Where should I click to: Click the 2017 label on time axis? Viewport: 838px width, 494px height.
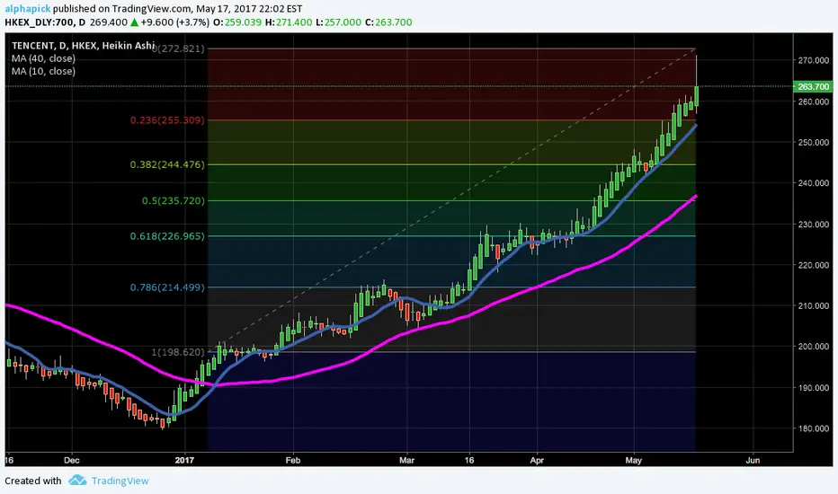coord(184,460)
